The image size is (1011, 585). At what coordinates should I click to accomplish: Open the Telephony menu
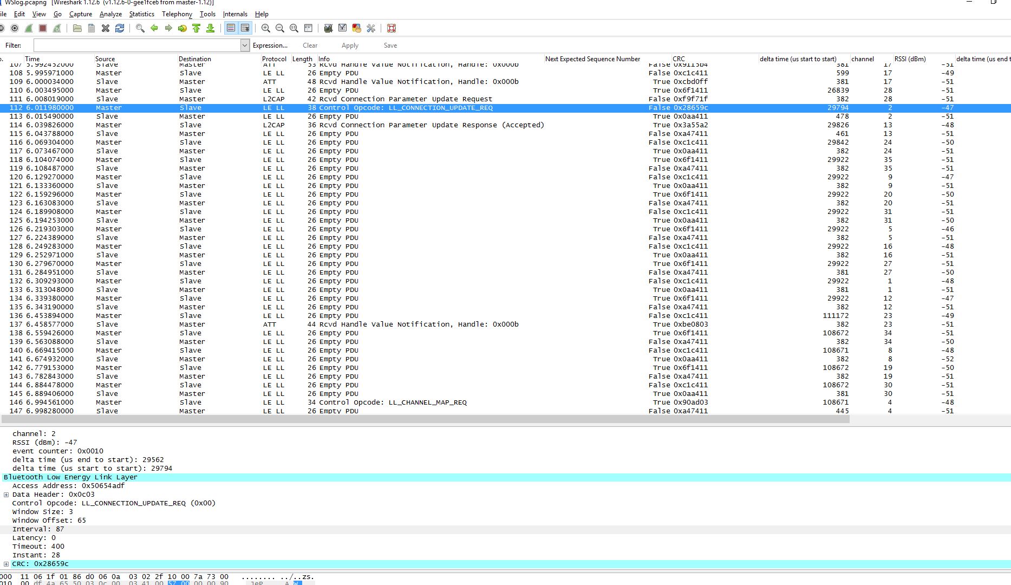click(177, 14)
